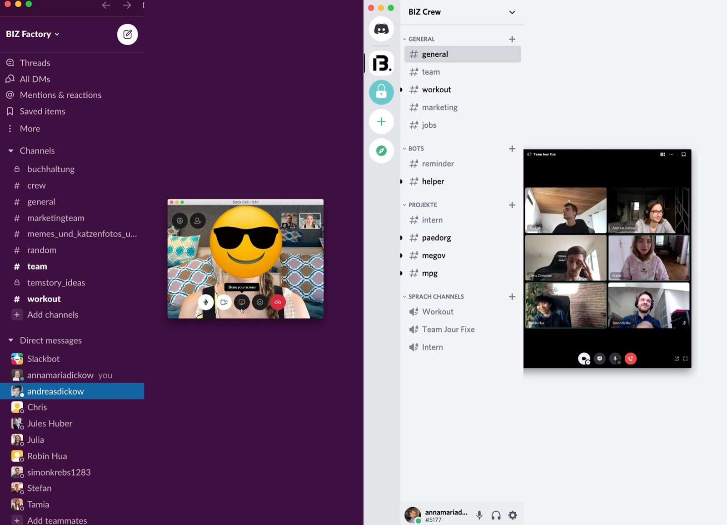Image resolution: width=727 pixels, height=525 pixels.
Task: Create channel in GENERAL category
Action: pyautogui.click(x=512, y=39)
